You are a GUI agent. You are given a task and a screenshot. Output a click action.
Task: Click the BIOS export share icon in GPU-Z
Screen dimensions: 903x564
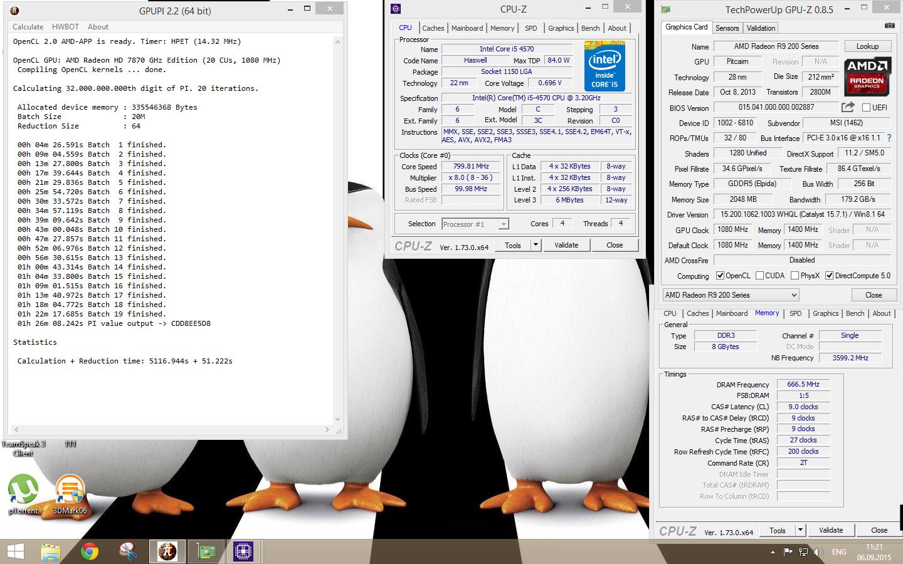(x=848, y=107)
